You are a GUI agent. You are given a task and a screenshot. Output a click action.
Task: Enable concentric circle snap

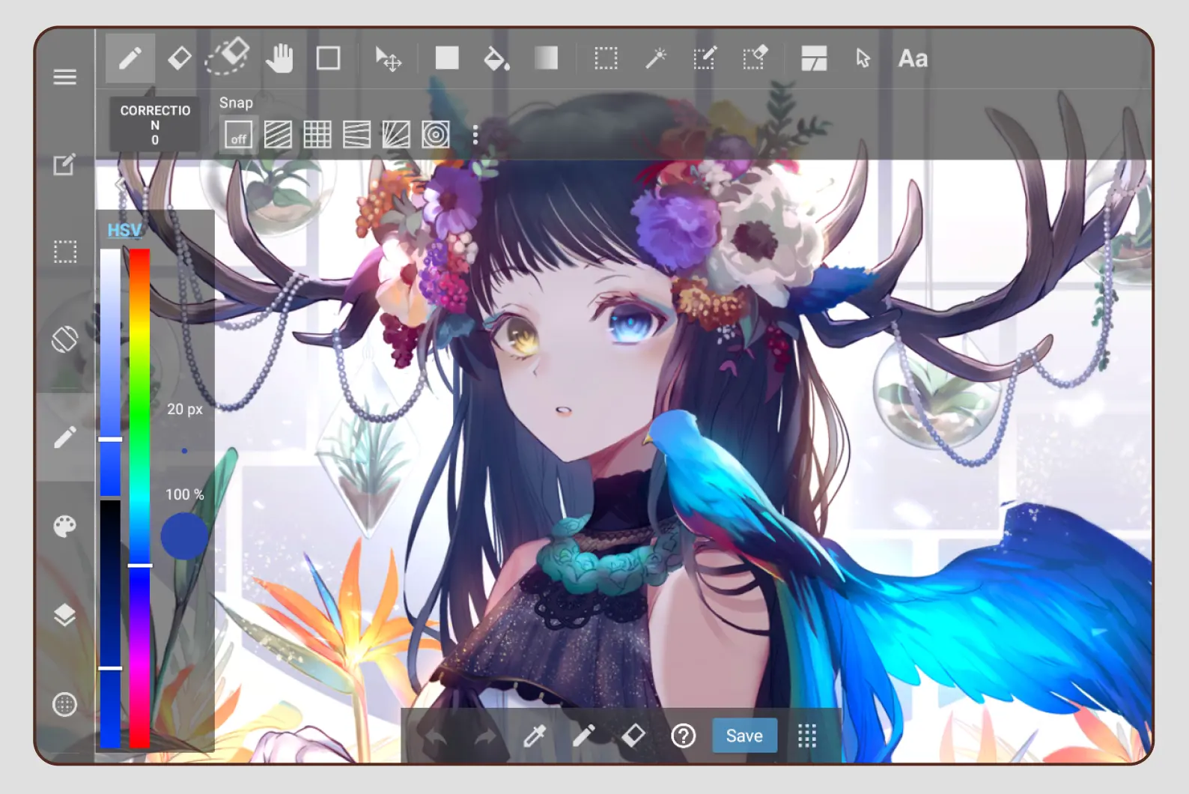pos(436,135)
